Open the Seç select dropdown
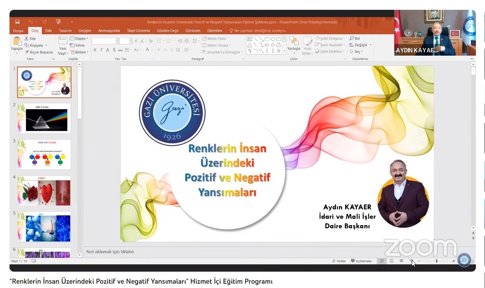The width and height of the screenshot is (485, 288). click(x=356, y=51)
